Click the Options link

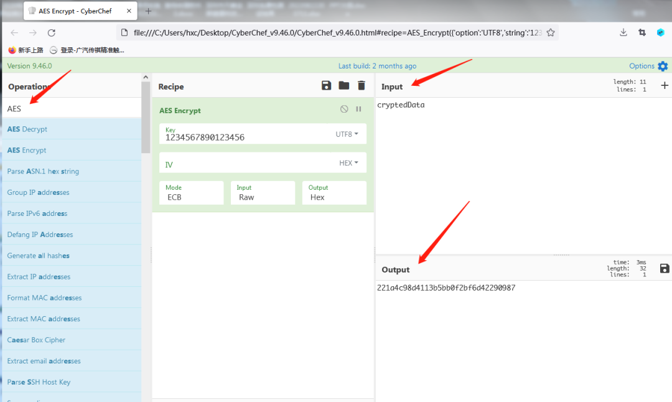642,66
